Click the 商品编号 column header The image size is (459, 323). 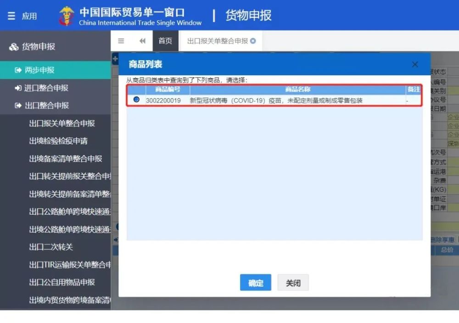pos(168,89)
